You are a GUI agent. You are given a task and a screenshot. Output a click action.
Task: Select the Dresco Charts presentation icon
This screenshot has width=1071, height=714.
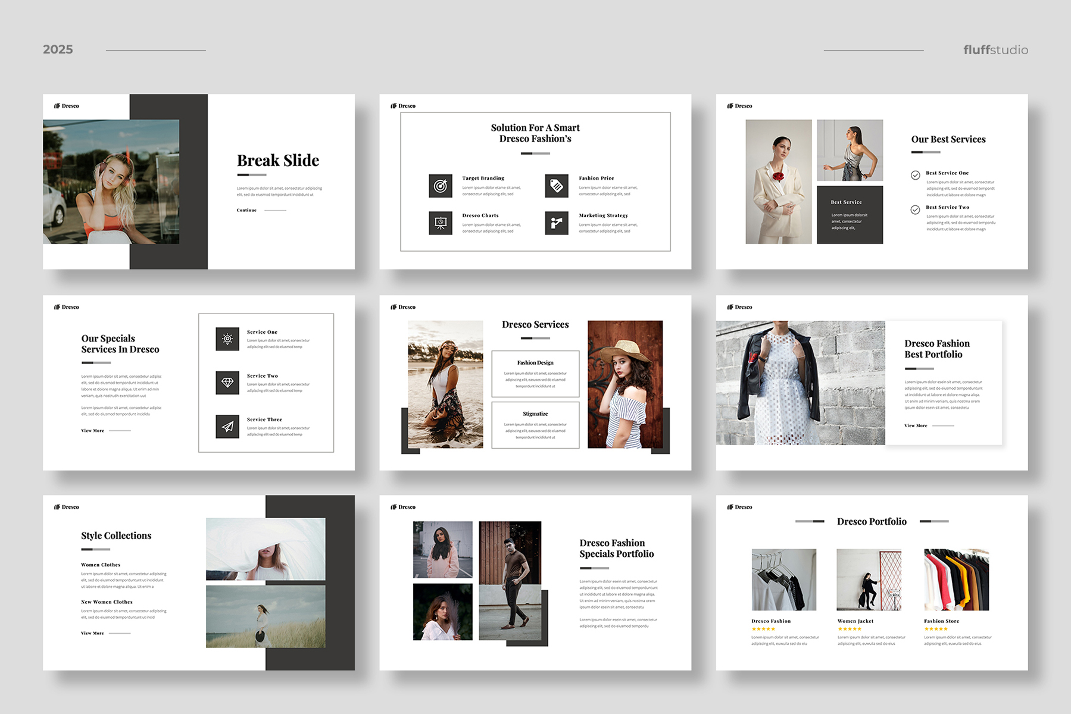point(441,223)
